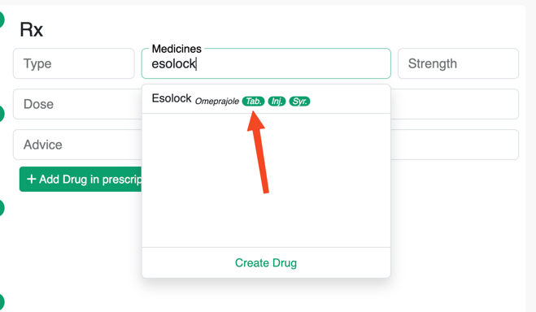This screenshot has height=312, width=536.
Task: Select the Tab. form badge for Esolock
Action: [253, 102]
